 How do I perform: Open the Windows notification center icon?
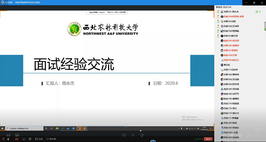[211, 129]
